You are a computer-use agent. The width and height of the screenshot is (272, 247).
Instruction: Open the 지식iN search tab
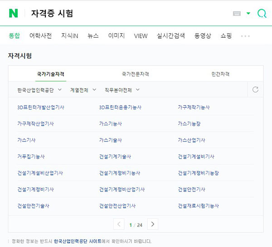(x=70, y=36)
